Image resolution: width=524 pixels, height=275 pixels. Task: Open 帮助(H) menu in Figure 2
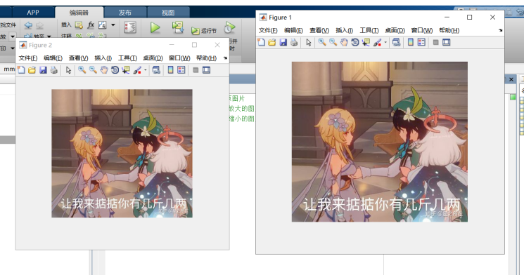(x=207, y=58)
